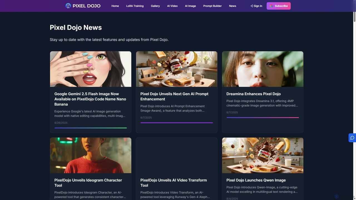356x200 pixels.
Task: Click the red sweater person thumbnail
Action: (91, 155)
